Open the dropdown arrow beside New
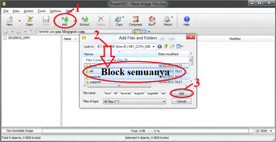Screen dimensions: 276x142 coord(20,21)
